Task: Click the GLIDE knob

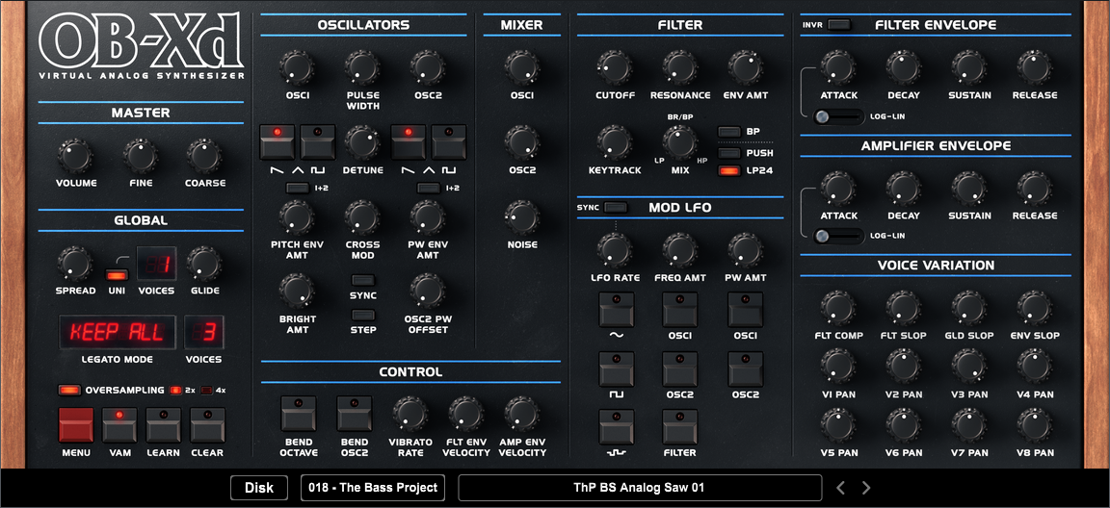Action: click(204, 264)
